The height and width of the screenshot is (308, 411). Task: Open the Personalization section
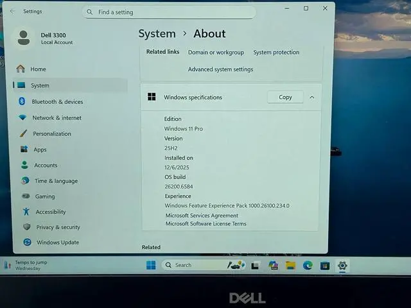coord(51,134)
